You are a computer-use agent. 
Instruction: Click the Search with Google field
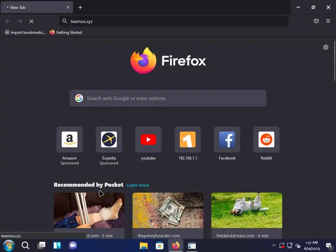[168, 98]
